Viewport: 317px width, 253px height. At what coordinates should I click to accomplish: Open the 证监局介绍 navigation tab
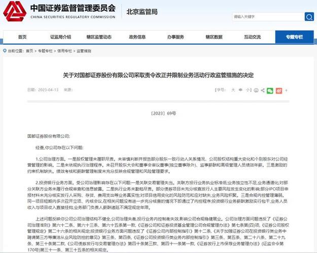(61, 37)
